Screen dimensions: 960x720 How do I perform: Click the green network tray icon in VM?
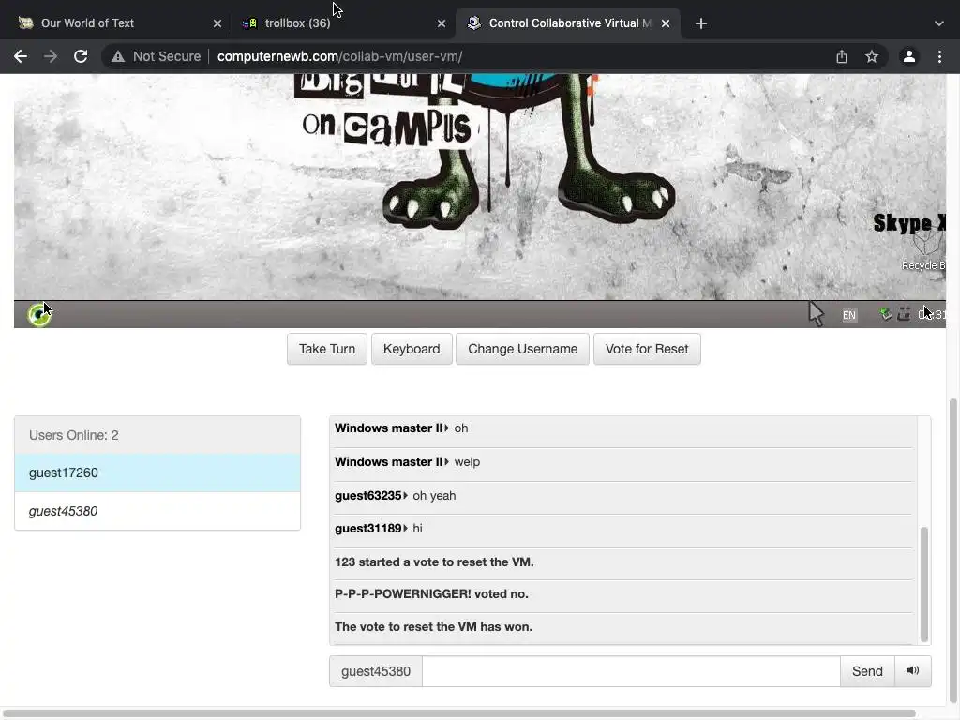(x=885, y=315)
